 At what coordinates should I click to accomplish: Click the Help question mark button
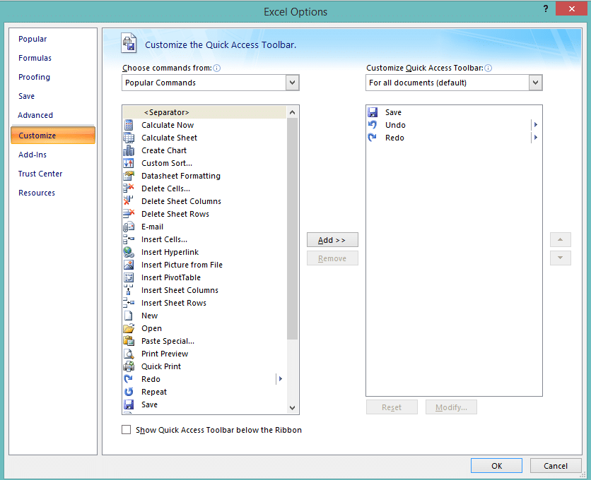pyautogui.click(x=545, y=8)
